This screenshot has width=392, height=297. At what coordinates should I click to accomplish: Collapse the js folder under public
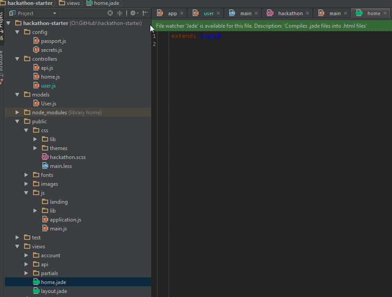pos(26,193)
